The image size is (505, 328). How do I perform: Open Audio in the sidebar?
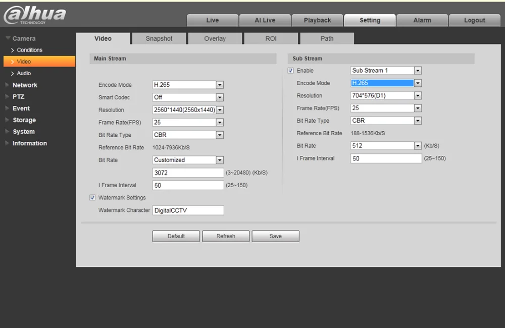click(21, 73)
